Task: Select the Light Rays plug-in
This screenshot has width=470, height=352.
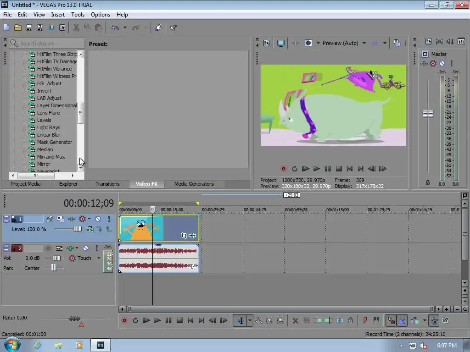Action: [48, 127]
